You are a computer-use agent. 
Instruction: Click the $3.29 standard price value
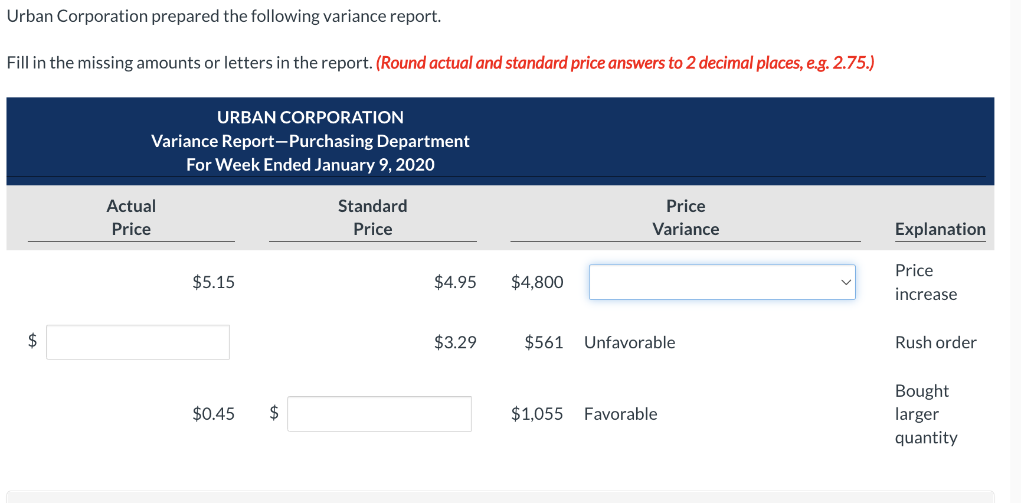454,342
